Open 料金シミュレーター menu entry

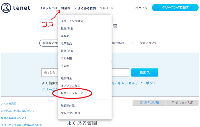coord(73,93)
